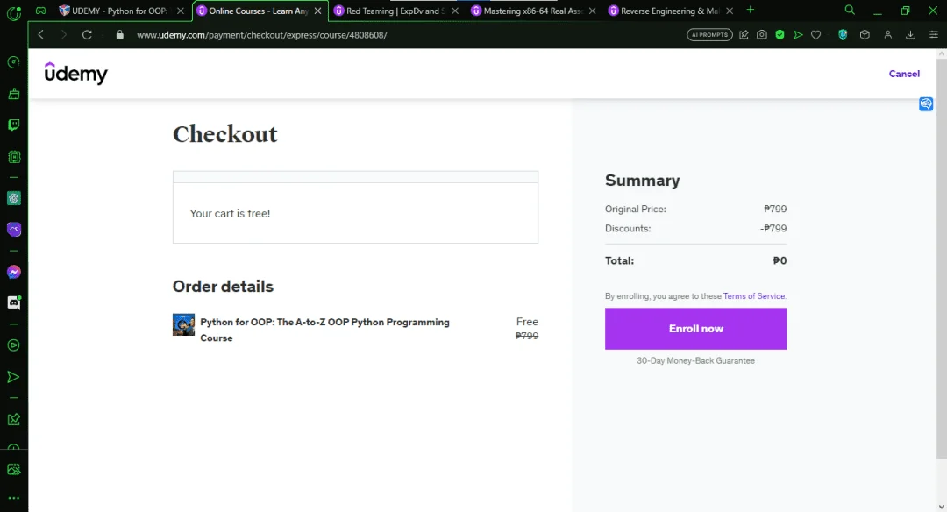Open the white chat icon with green dot
This screenshot has width=947, height=512.
click(x=13, y=302)
